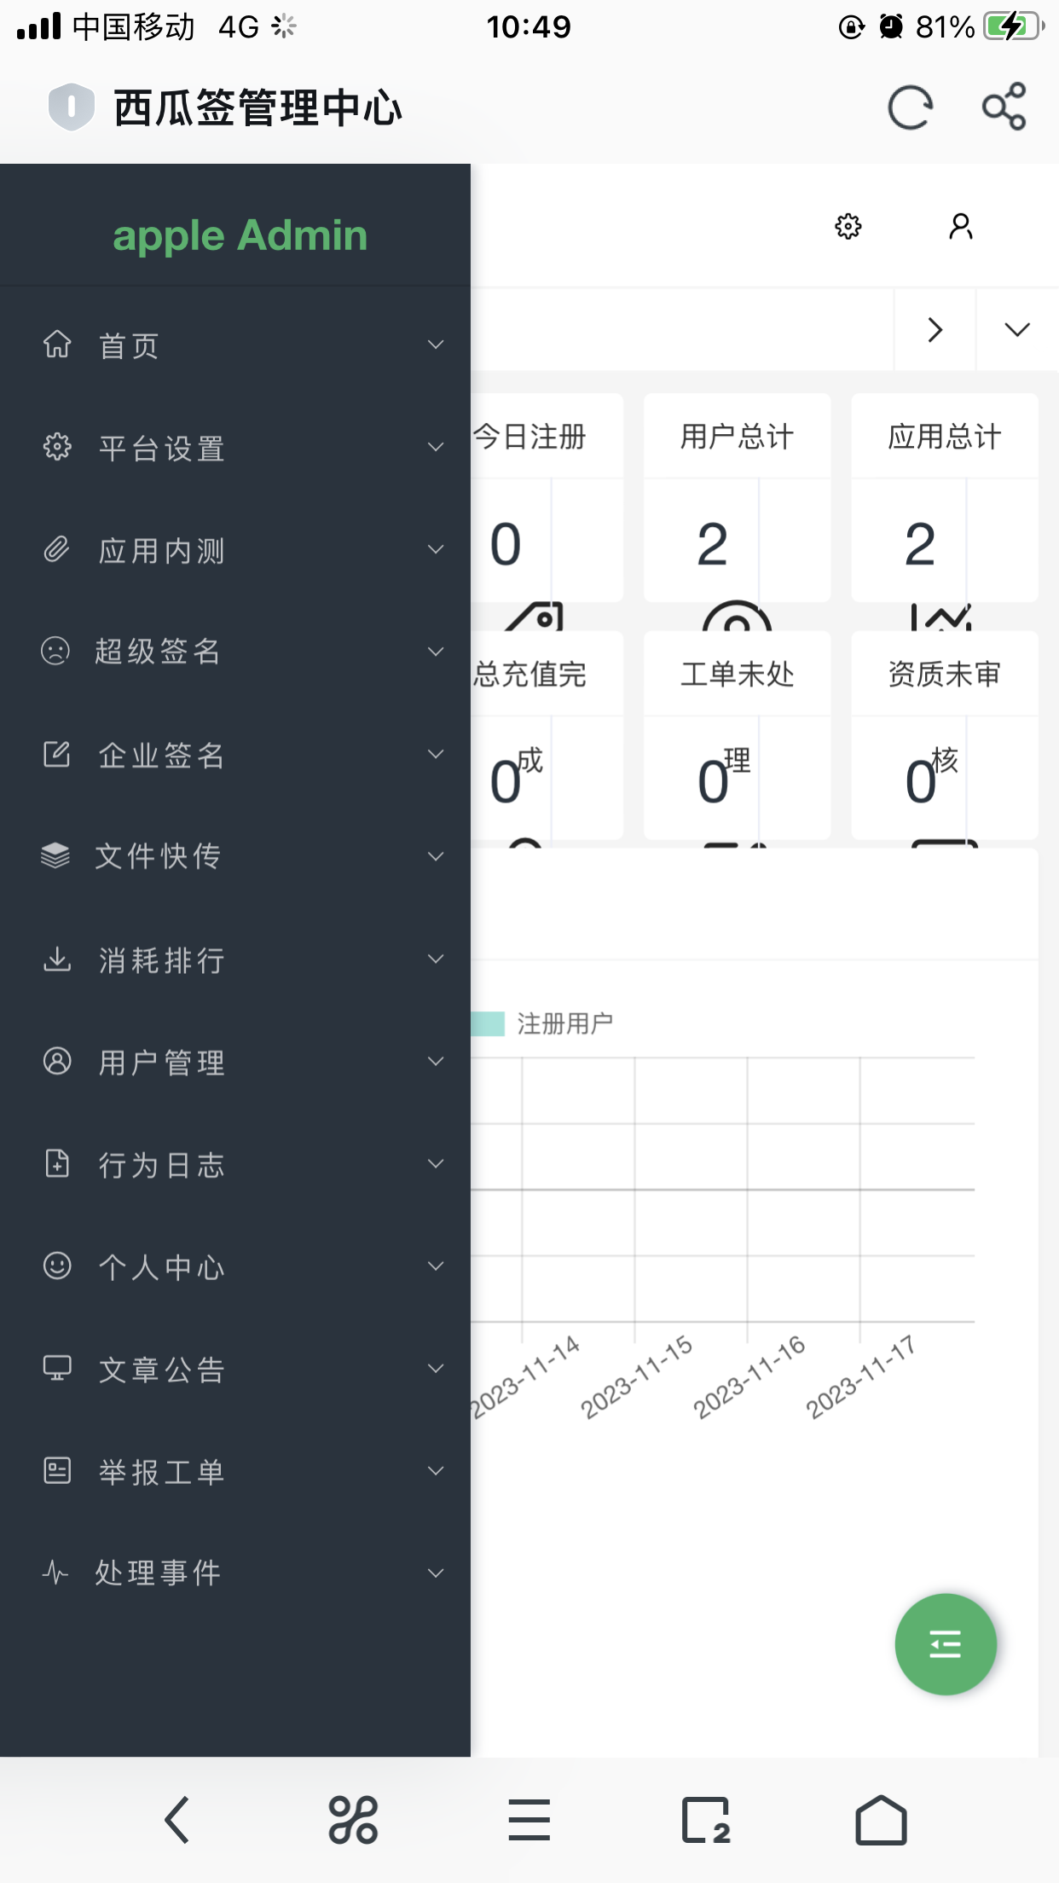Expand the 文章公告 menu chevron
Screen dimensions: 1059x1883
(x=436, y=1368)
